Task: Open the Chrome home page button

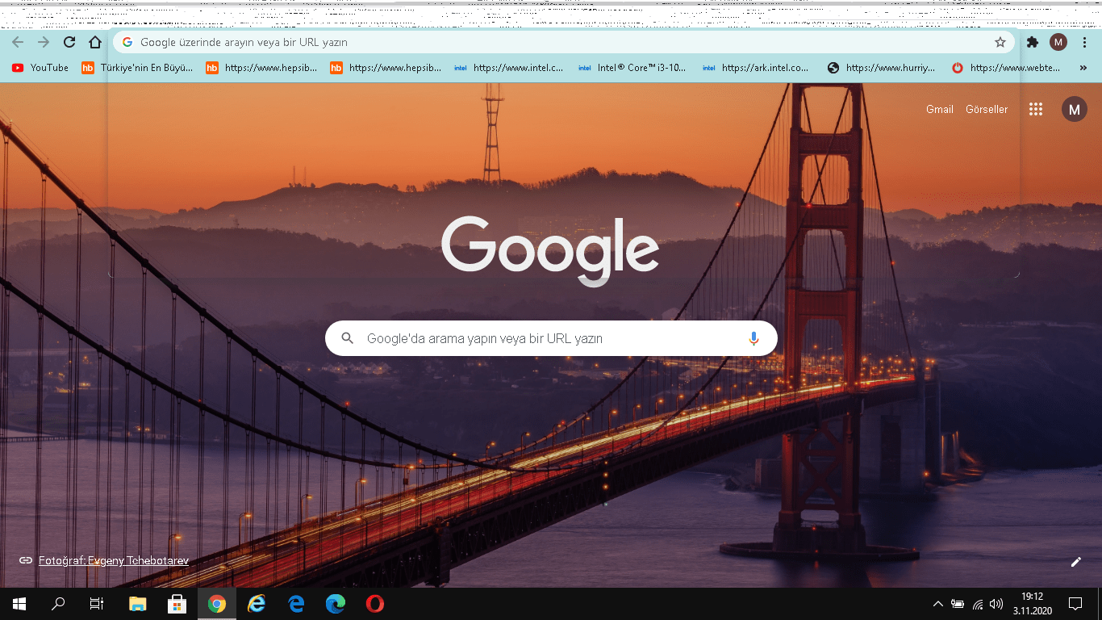Action: (x=95, y=42)
